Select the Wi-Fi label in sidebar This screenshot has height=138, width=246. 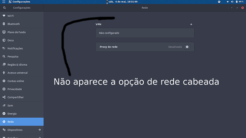pos(10,16)
